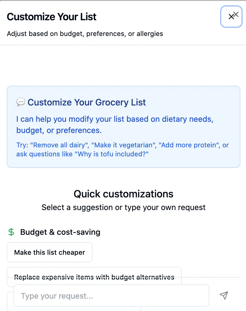
Task: Click inside the Type your request field
Action: (111, 296)
